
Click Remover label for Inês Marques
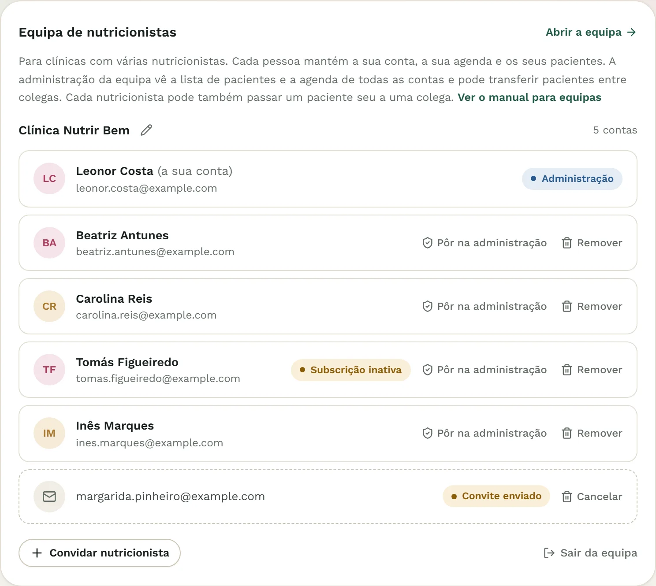pos(600,433)
